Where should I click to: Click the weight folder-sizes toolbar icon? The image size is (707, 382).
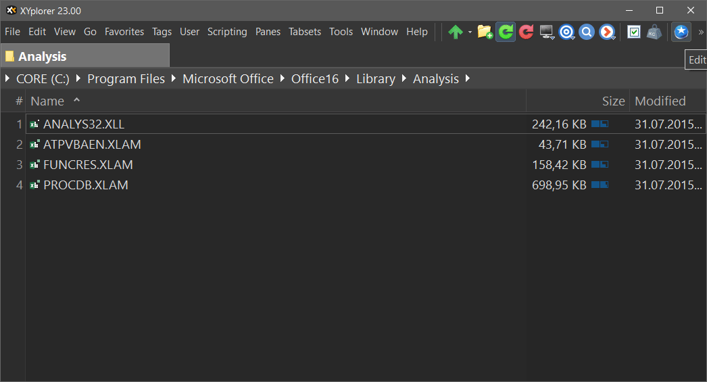coord(654,32)
